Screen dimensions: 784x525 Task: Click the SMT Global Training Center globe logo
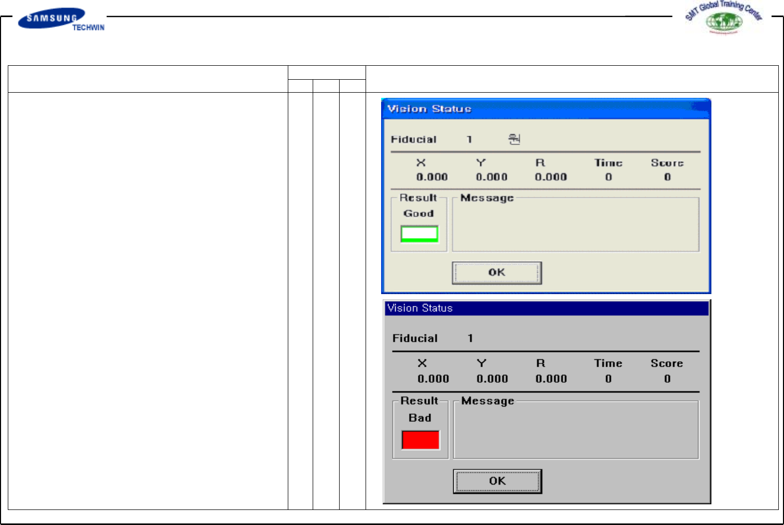point(724,17)
